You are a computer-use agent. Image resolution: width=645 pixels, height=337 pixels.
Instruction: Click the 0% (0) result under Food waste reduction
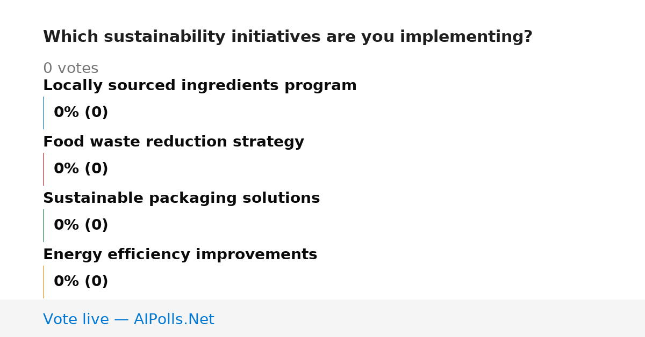[81, 169]
